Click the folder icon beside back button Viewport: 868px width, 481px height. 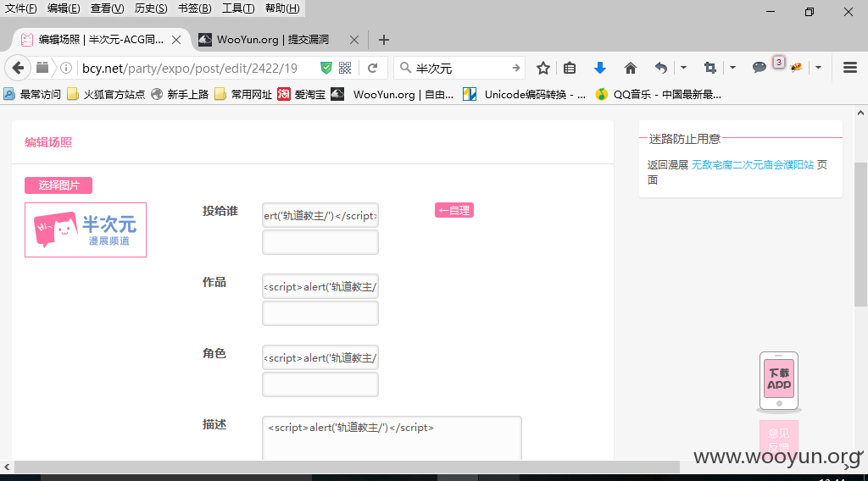(x=42, y=68)
